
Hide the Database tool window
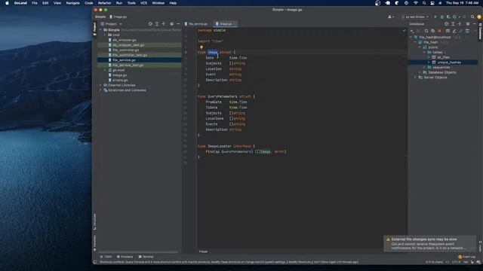point(475,23)
